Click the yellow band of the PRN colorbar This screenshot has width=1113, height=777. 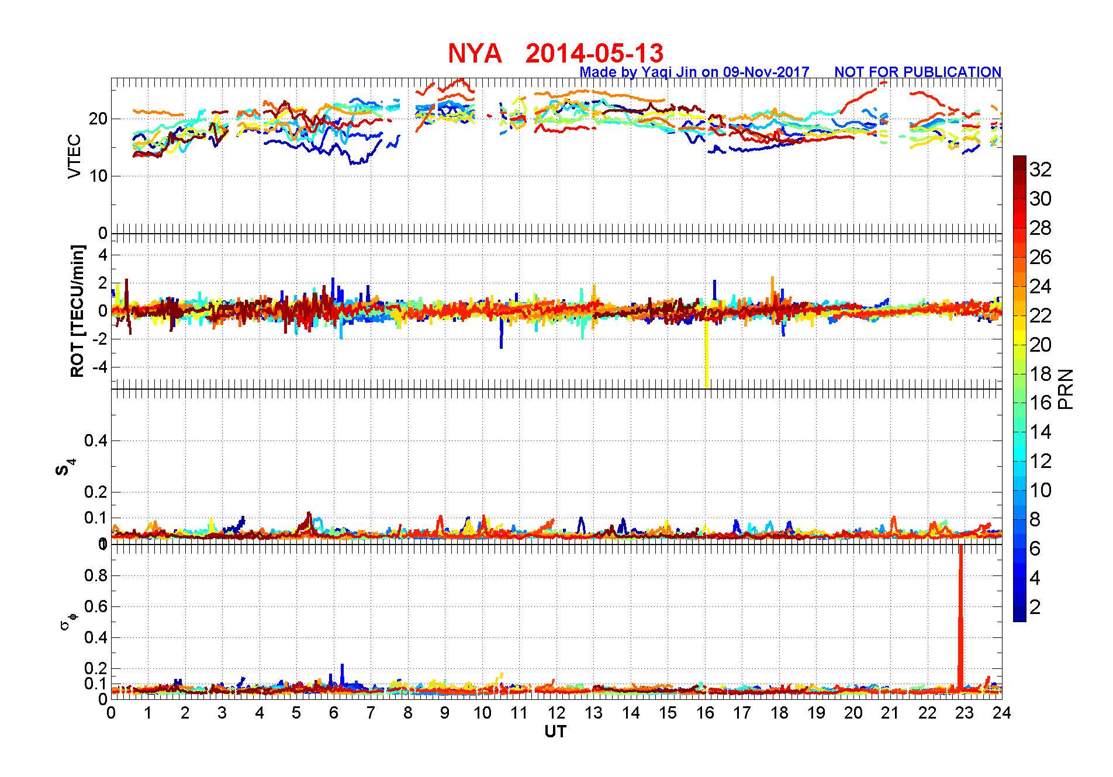tap(1019, 337)
